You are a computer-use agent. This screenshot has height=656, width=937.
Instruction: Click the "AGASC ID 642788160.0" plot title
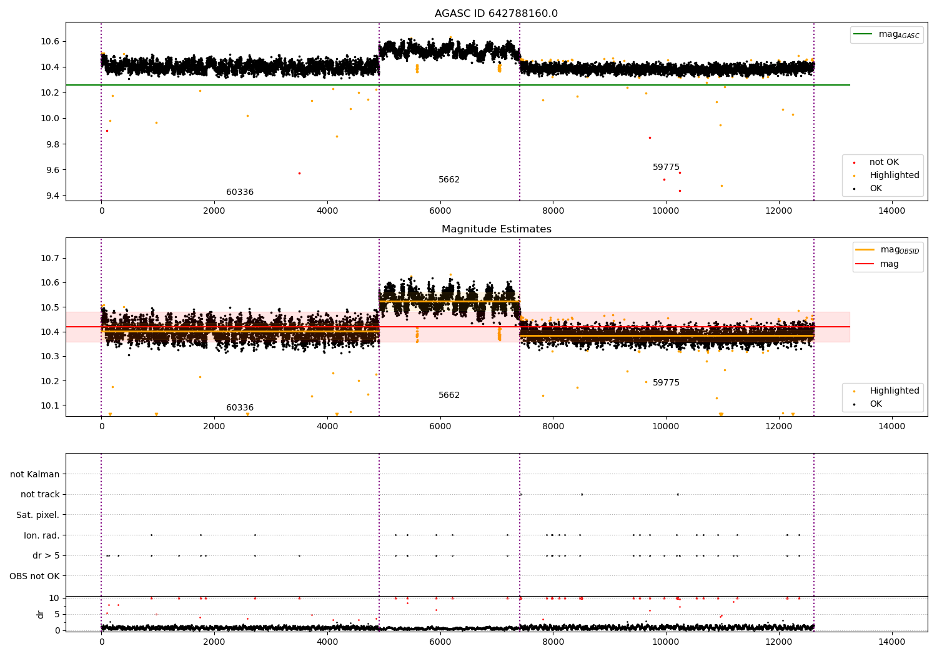496,14
